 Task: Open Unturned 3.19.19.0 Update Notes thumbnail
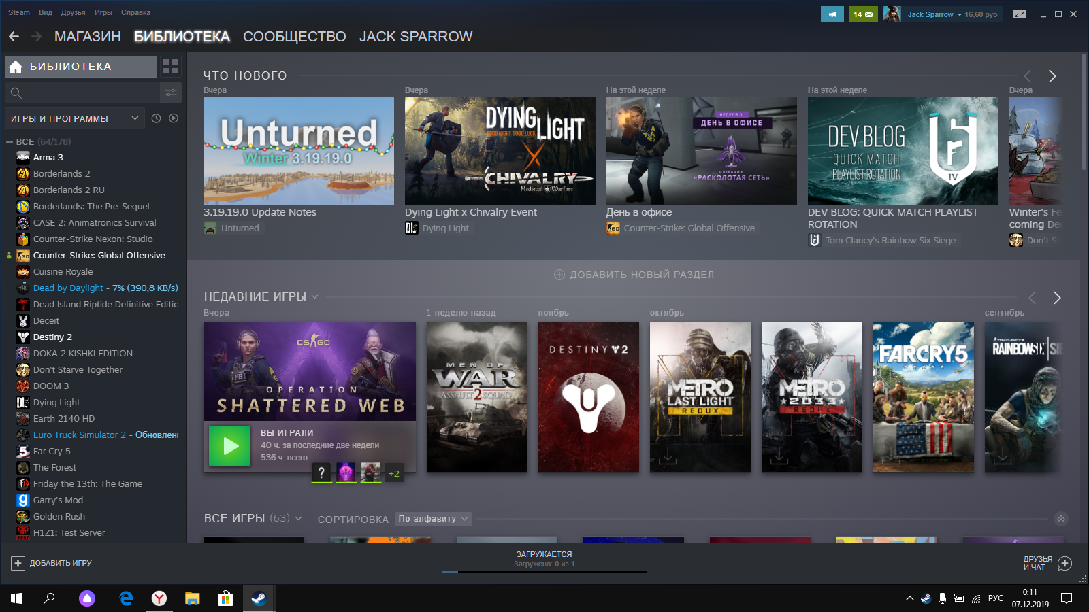click(x=299, y=151)
